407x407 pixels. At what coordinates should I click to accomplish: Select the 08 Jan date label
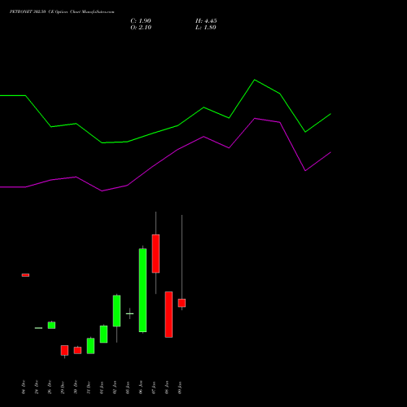point(167,387)
